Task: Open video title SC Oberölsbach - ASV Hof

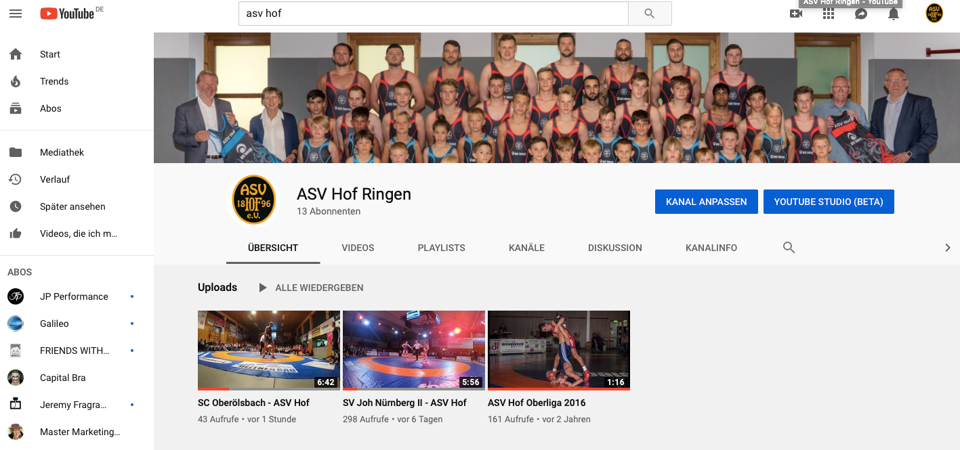Action: [x=253, y=403]
